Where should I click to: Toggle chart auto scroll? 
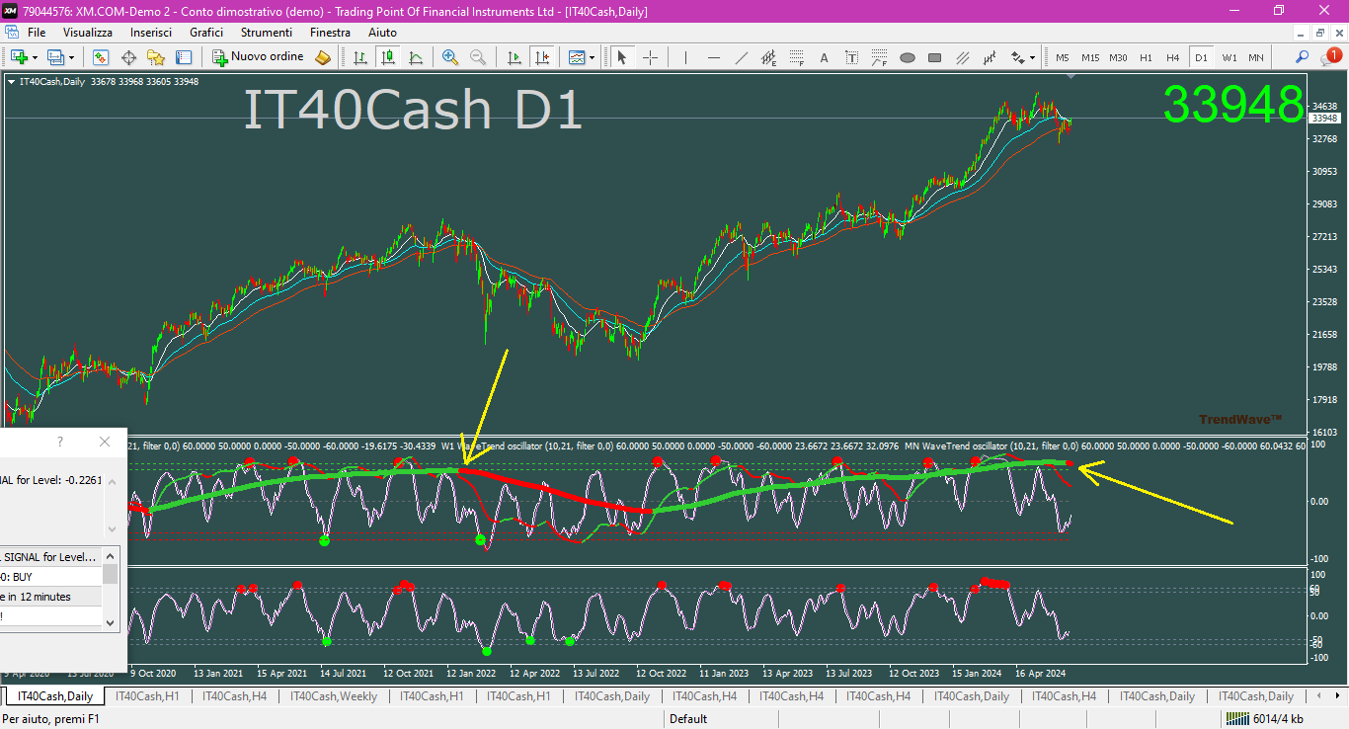514,57
